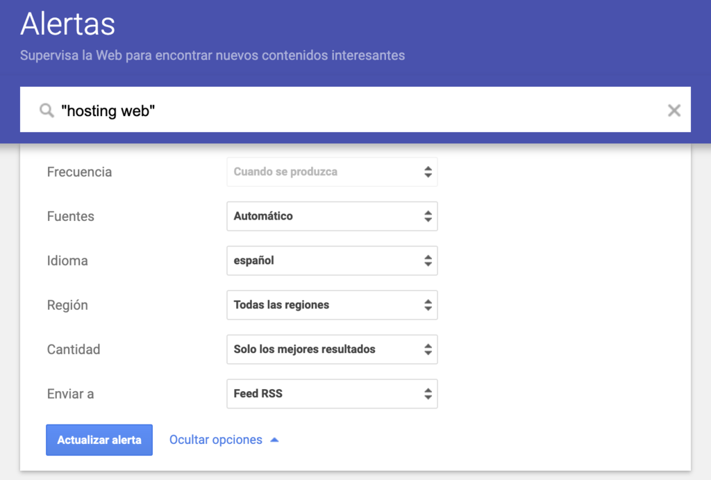Clear the search query with the X icon
The image size is (711, 480).
[x=674, y=110]
